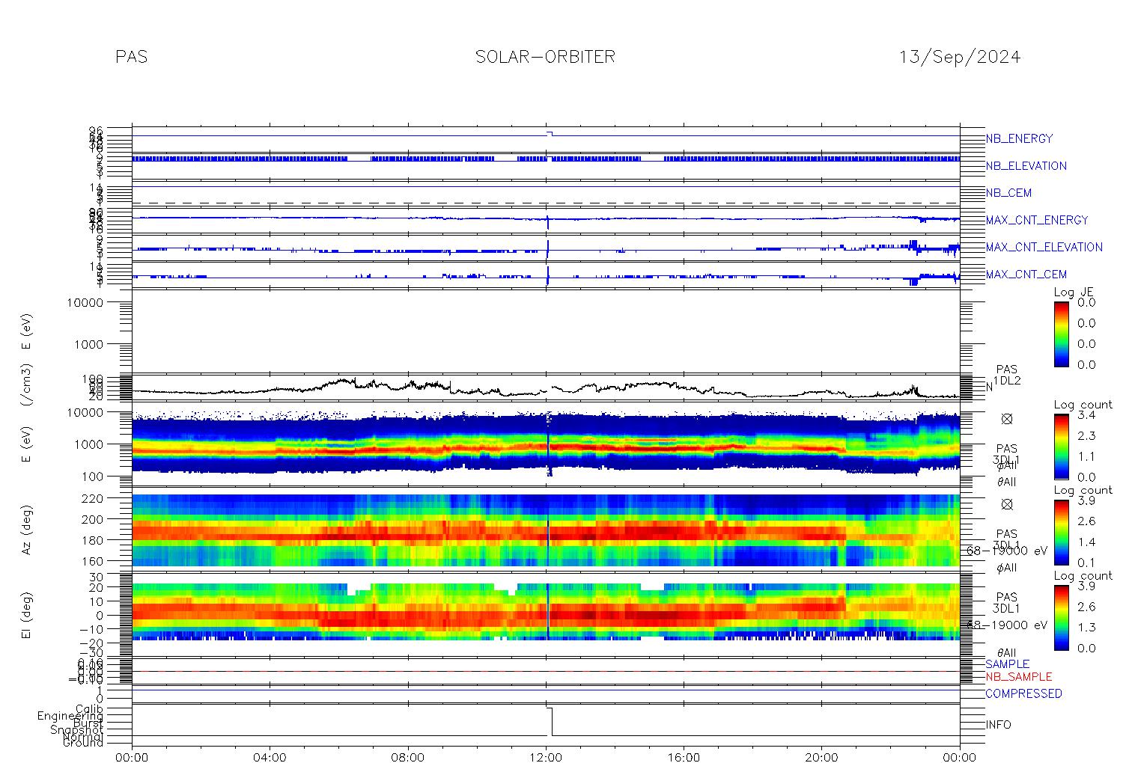Click the Log JE color bar title

[x=1074, y=292]
